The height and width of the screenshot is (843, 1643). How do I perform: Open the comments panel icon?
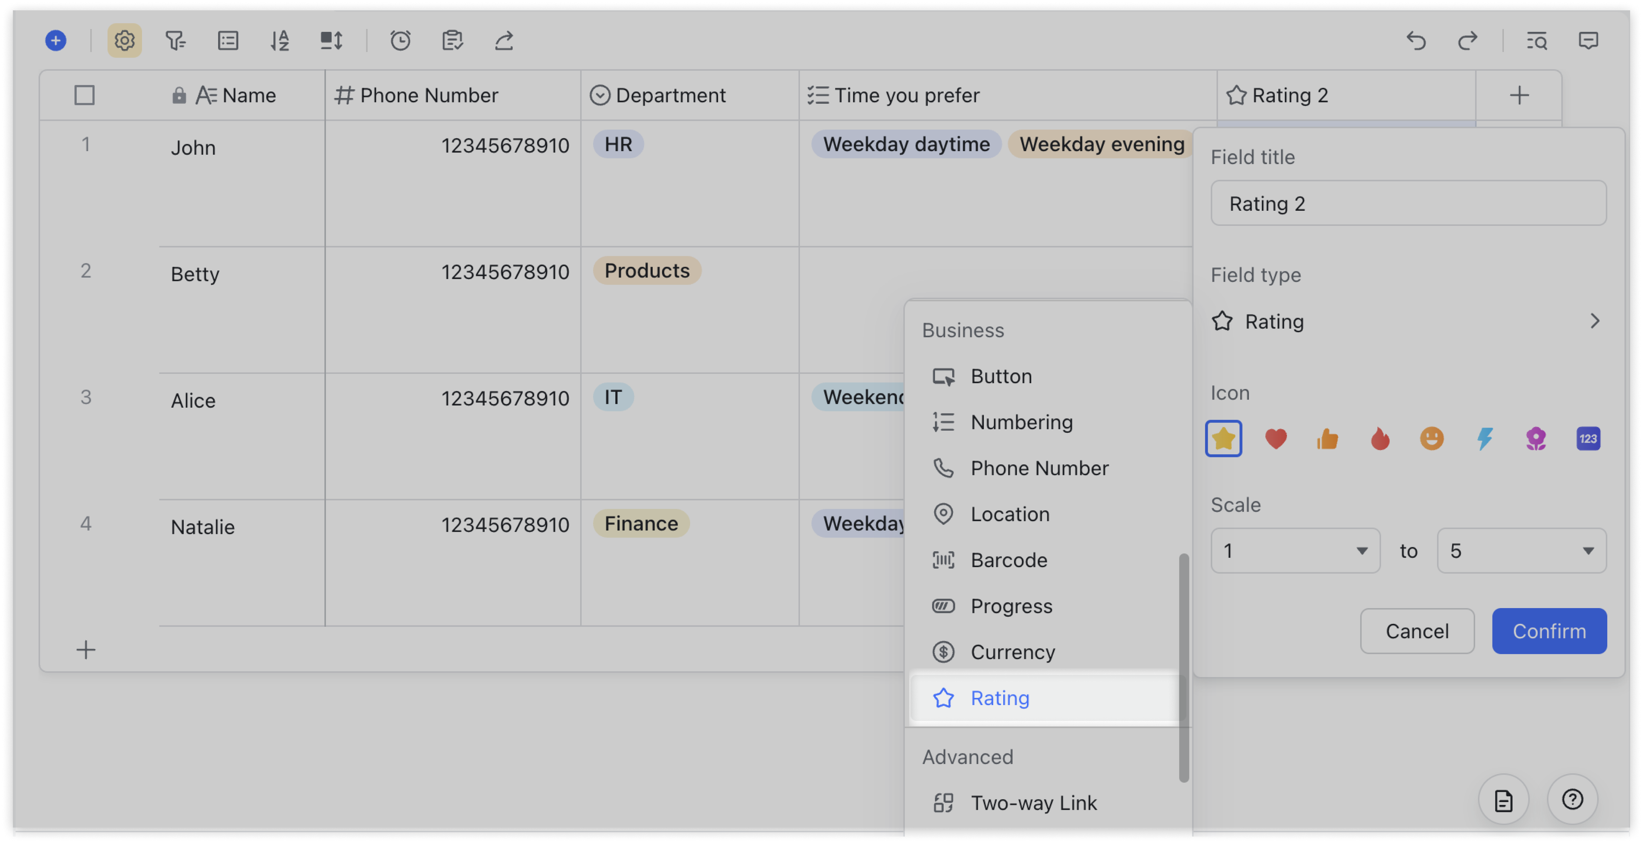click(1588, 41)
